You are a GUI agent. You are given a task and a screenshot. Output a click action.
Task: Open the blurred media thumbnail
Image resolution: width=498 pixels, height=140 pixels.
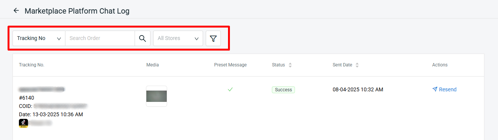[157, 96]
